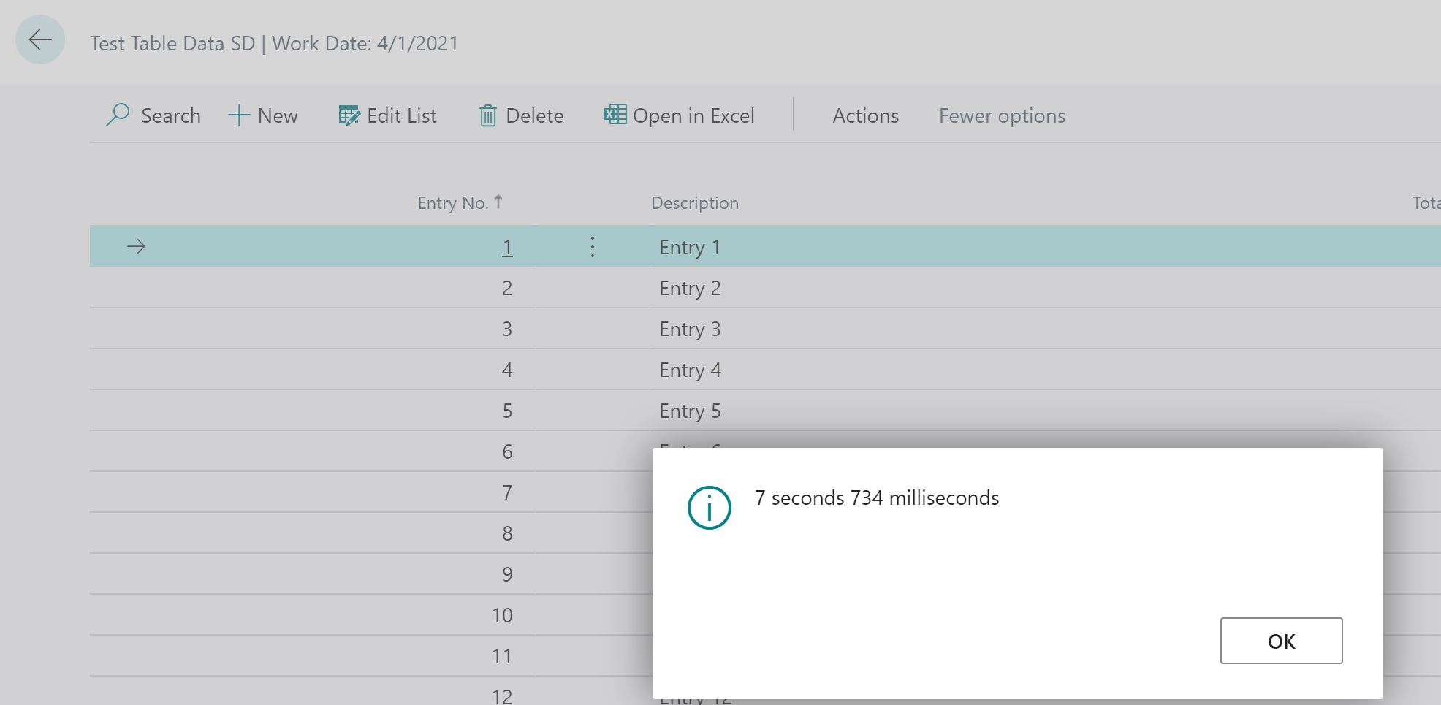Click the Entry 5 description cell
The height and width of the screenshot is (705, 1441).
pyautogui.click(x=690, y=411)
